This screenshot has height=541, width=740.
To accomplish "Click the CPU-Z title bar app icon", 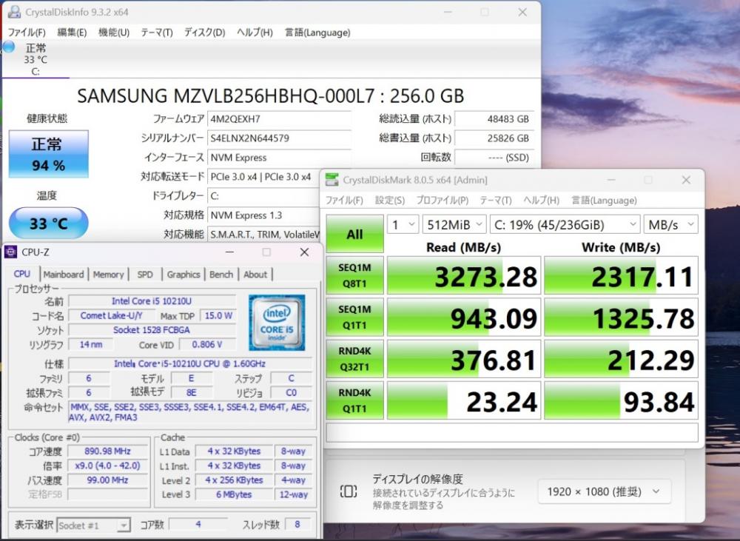I will [11, 252].
